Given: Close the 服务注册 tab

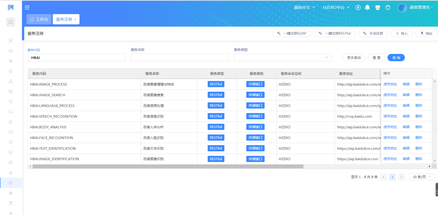Looking at the screenshot, I should point(75,19).
